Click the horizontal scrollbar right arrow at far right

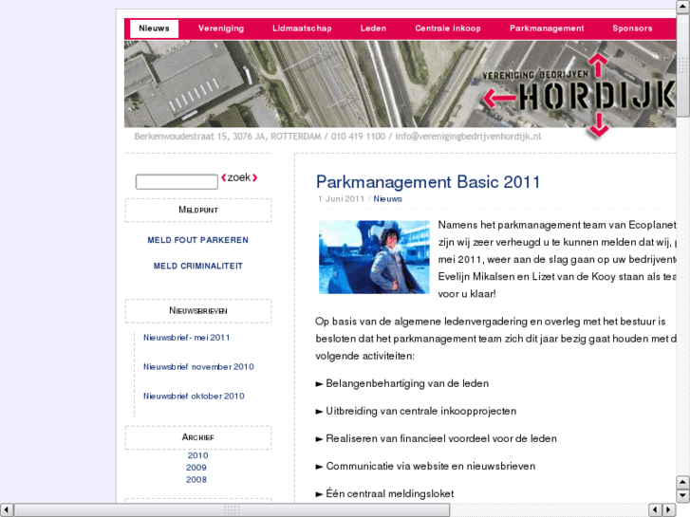(x=669, y=510)
